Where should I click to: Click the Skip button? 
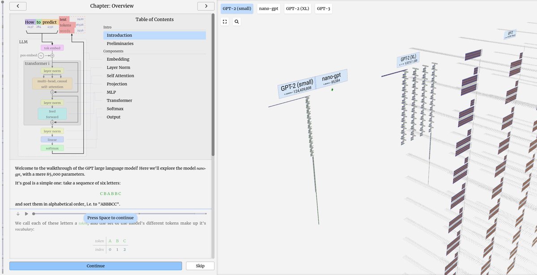click(x=200, y=266)
